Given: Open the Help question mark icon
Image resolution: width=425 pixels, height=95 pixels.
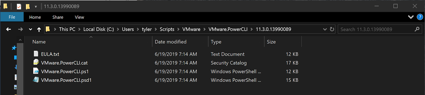Looking at the screenshot, I should (420, 17).
